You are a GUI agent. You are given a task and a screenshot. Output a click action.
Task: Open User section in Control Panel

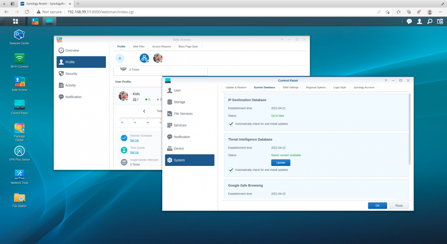pyautogui.click(x=190, y=91)
